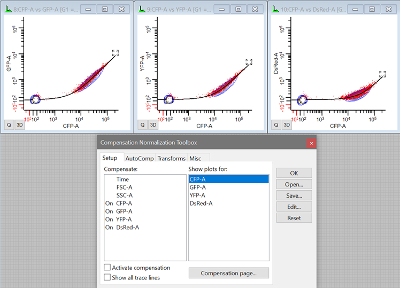Toggle 3D view in CFP-A vs DsRed-A plot
Viewport: 400px width, 288px height.
tap(287, 124)
